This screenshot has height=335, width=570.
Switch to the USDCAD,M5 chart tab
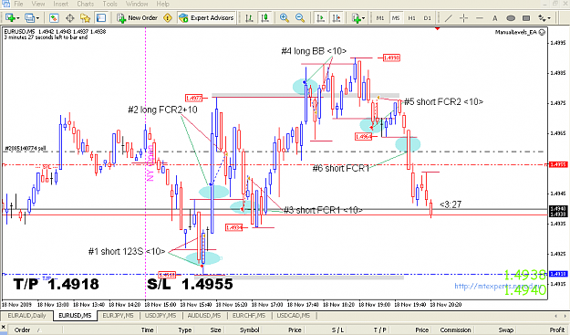point(294,315)
